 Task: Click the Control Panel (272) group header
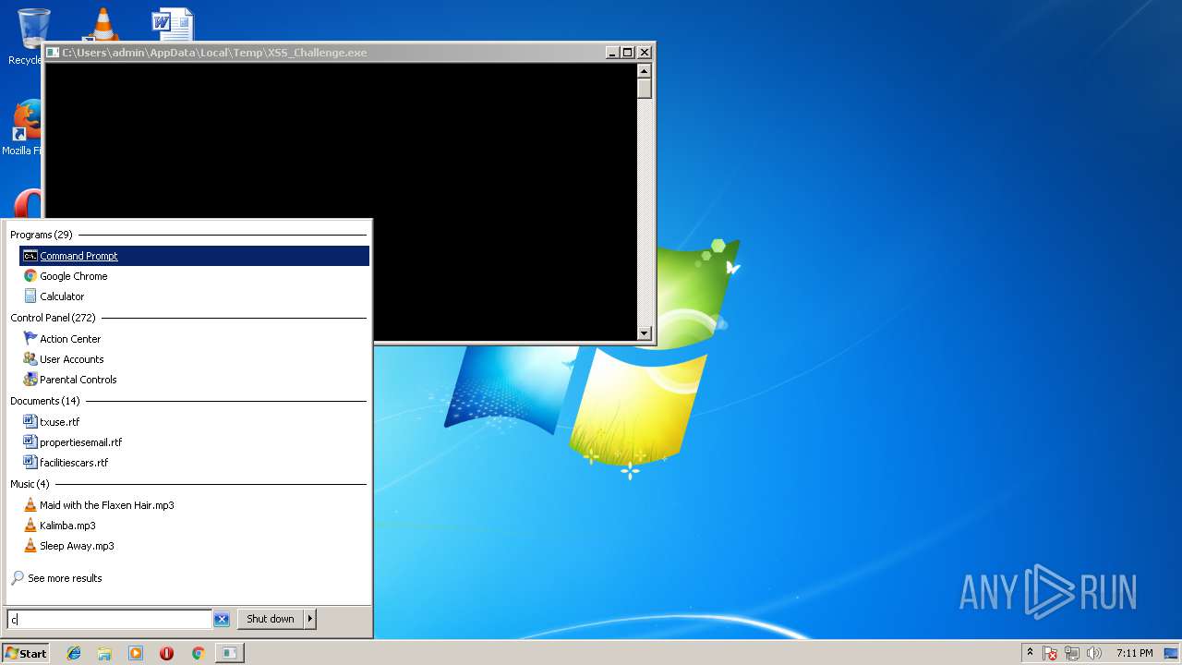53,318
